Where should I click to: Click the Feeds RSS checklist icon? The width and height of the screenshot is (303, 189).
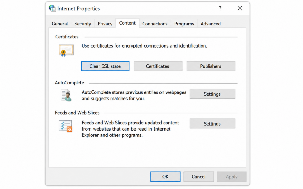point(66,126)
